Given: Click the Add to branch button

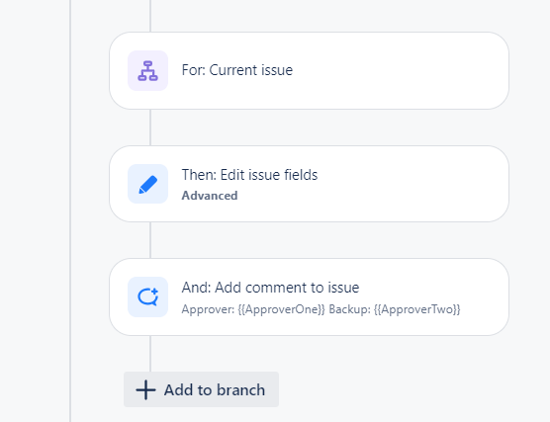Looking at the screenshot, I should coord(201,389).
